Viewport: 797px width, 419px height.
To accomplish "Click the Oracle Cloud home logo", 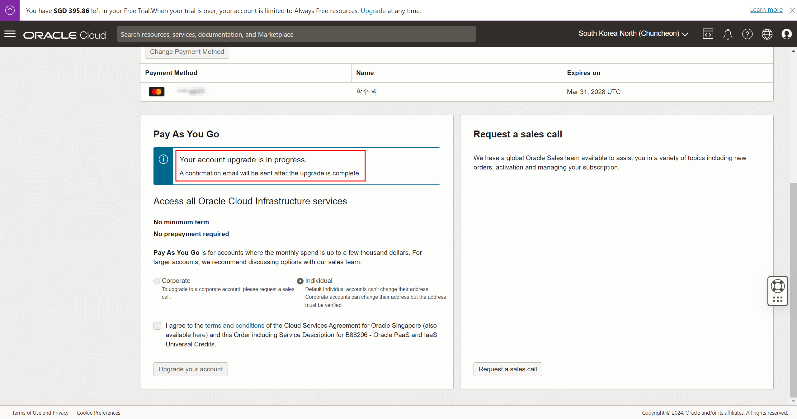I will point(64,35).
